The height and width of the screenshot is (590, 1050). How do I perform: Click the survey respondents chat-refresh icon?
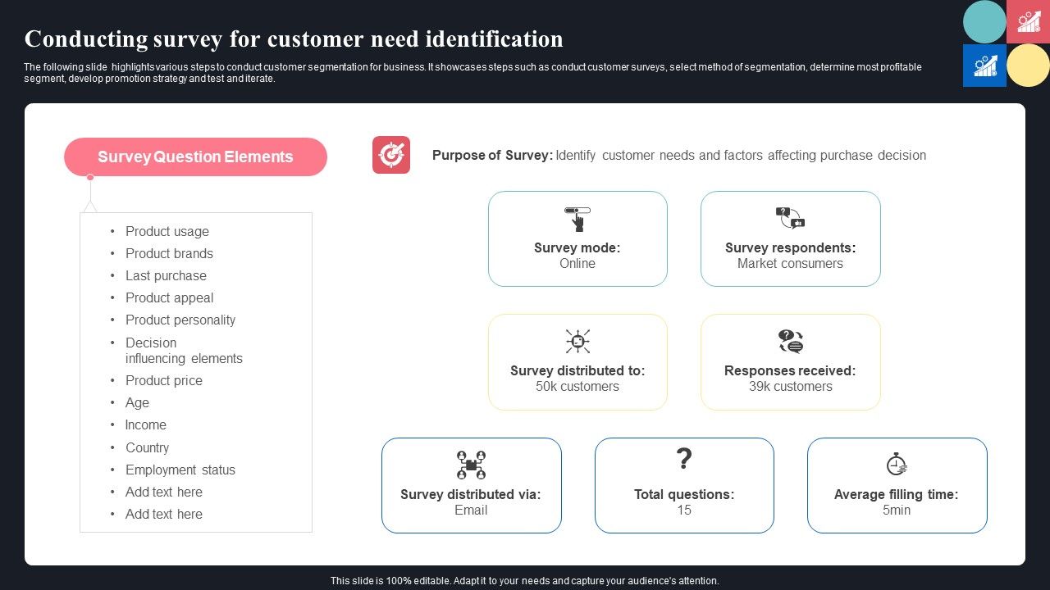click(790, 217)
